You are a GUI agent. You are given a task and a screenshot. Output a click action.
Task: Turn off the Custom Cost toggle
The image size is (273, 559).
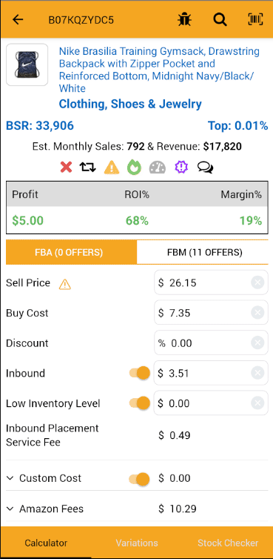click(x=140, y=478)
